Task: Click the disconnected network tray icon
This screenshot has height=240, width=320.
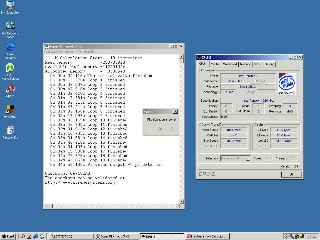Action: [291, 236]
